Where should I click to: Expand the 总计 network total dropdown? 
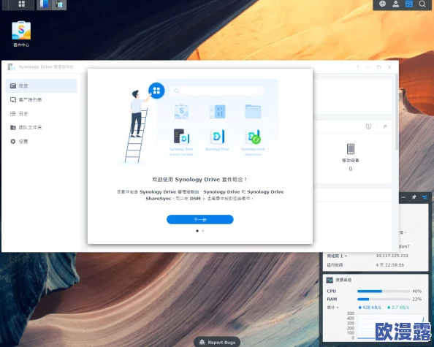click(332, 308)
